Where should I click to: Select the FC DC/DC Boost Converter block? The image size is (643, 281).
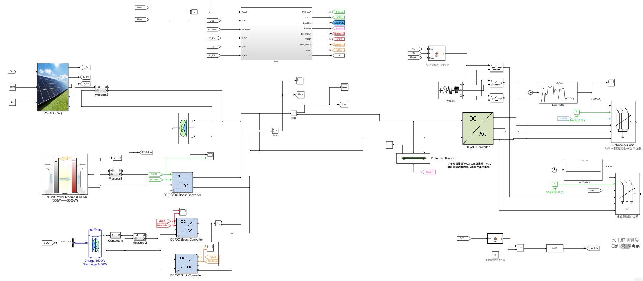(182, 182)
